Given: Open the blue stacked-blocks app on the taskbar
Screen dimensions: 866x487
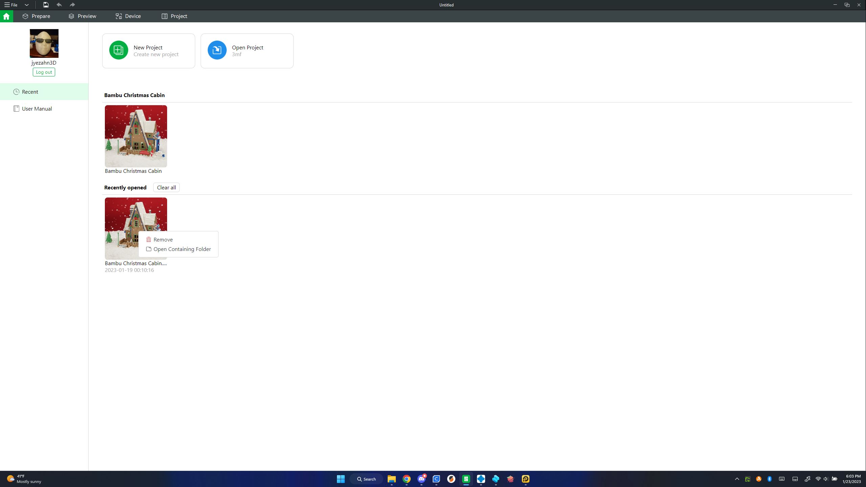Looking at the screenshot, I should click(496, 479).
